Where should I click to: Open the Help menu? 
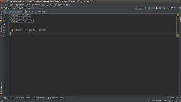click(x=68, y=5)
